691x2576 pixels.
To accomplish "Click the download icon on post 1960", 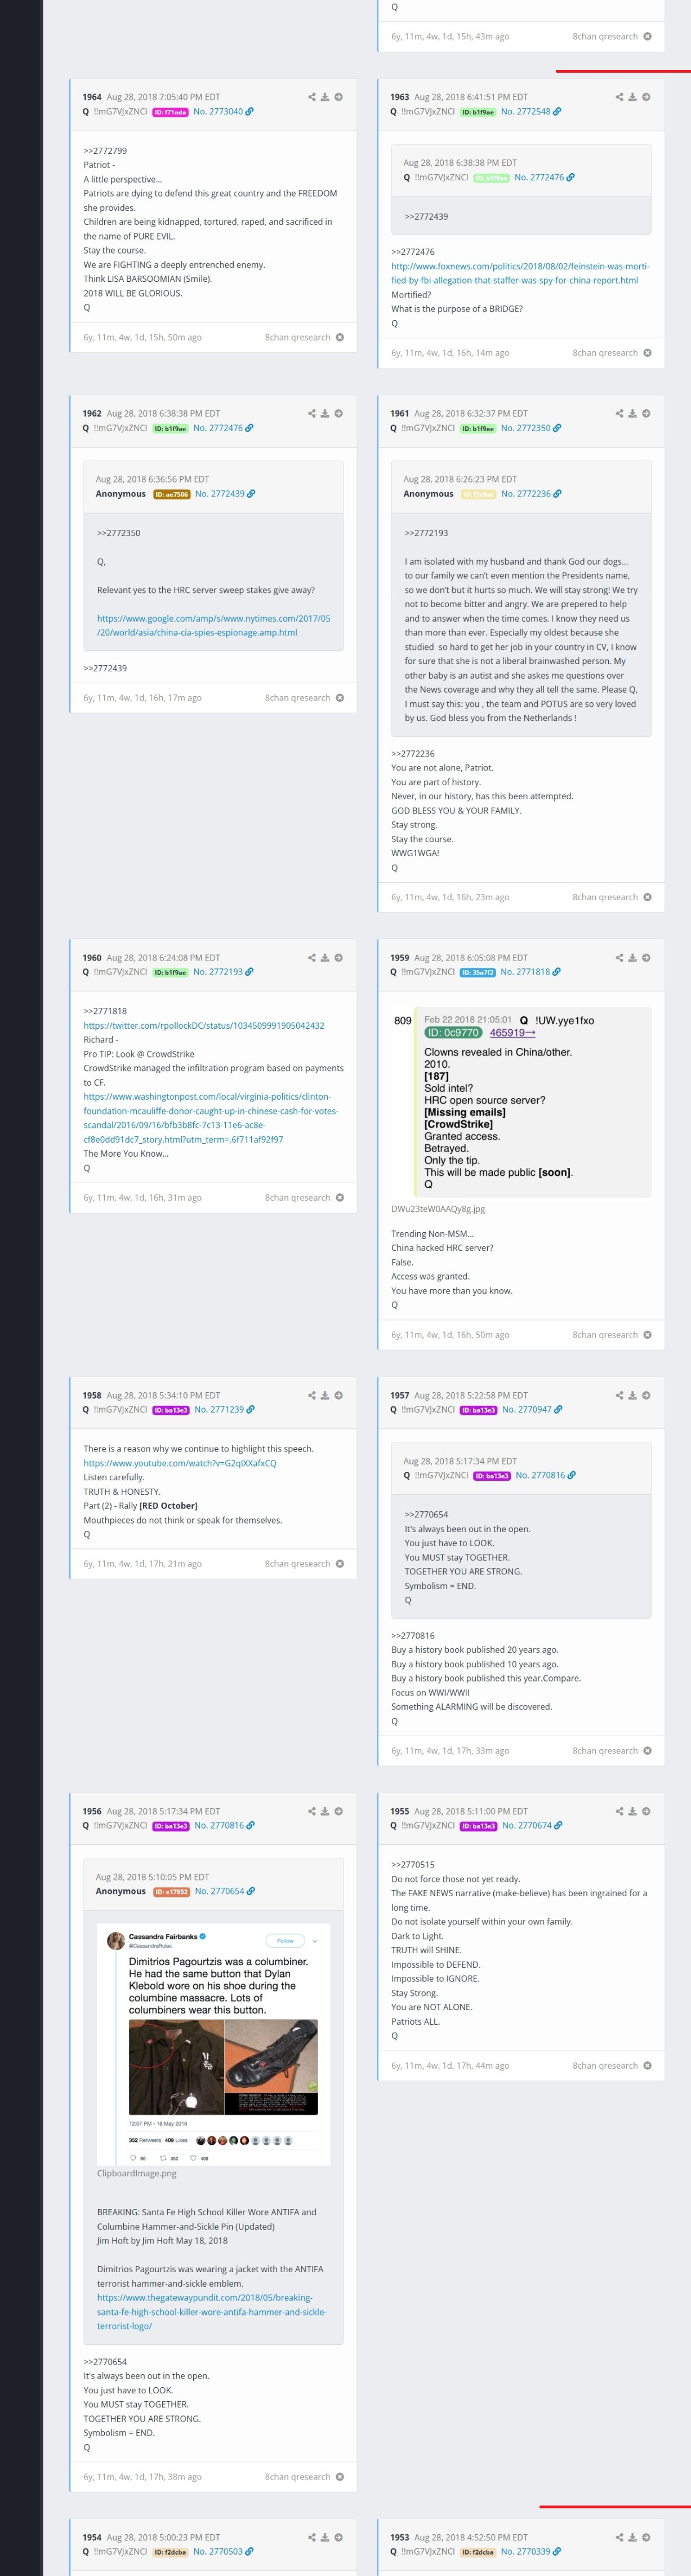I will pyautogui.click(x=324, y=957).
